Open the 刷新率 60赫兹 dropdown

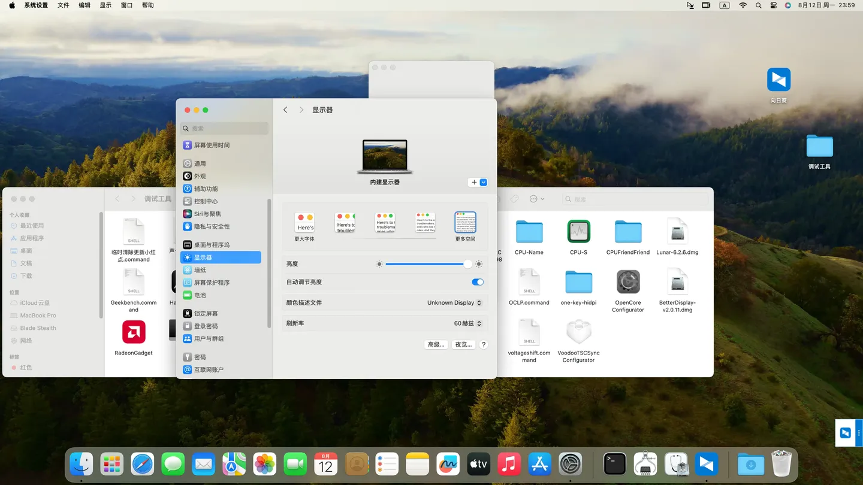click(x=467, y=323)
